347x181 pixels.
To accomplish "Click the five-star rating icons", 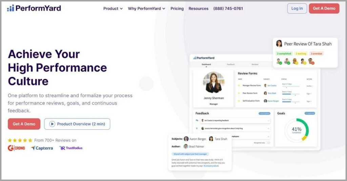I will [x=20, y=140].
